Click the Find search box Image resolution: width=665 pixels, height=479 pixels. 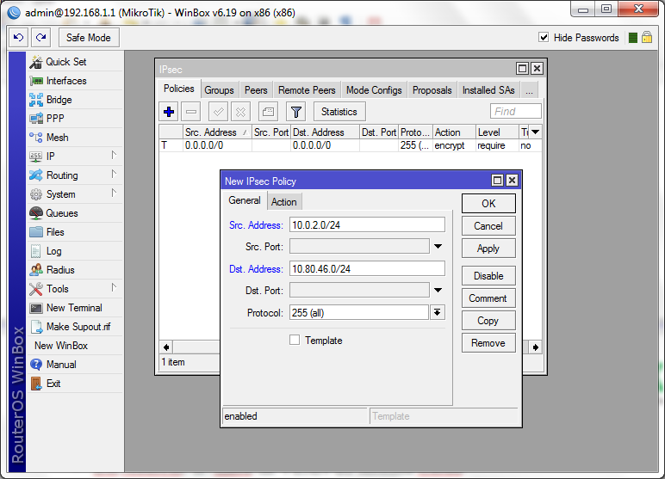(x=516, y=112)
